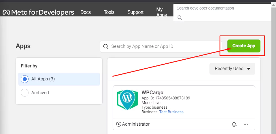Open the Docs menu
Viewport: 276px width, 134px height.
click(x=86, y=12)
